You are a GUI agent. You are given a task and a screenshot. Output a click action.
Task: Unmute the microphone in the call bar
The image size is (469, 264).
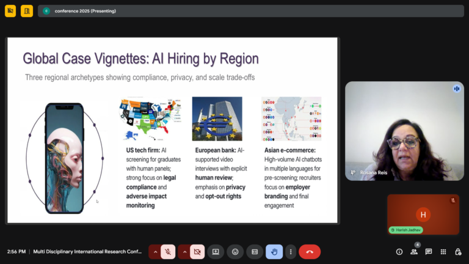(168, 251)
